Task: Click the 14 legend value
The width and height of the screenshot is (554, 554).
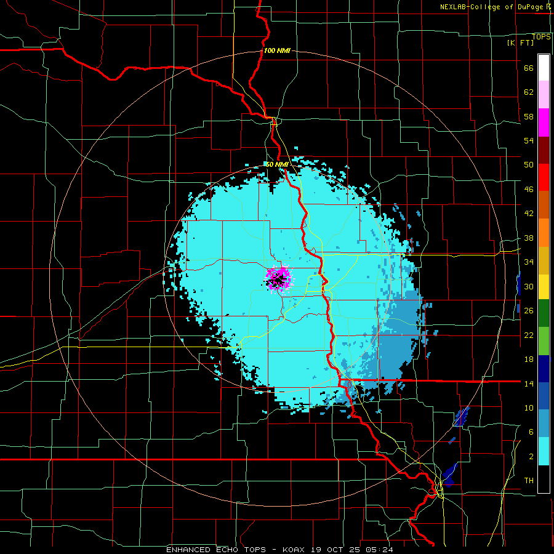Action: 529,383
